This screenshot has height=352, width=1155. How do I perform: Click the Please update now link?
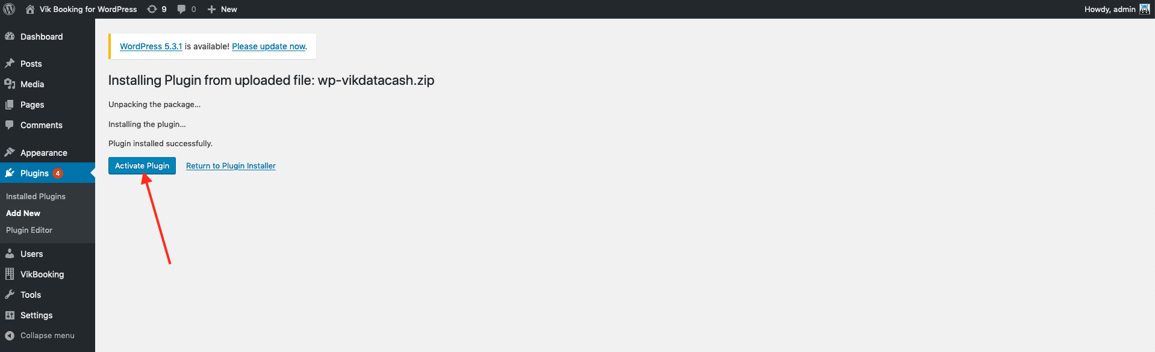pos(269,46)
